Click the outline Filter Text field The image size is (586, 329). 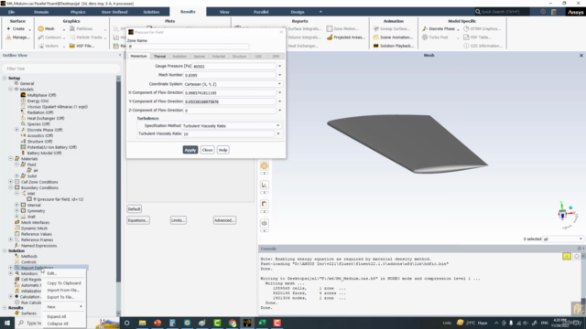point(61,69)
